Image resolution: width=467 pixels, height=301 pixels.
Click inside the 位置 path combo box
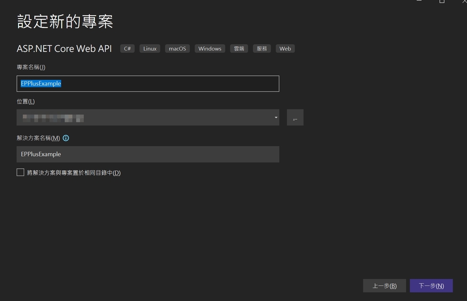pos(145,118)
